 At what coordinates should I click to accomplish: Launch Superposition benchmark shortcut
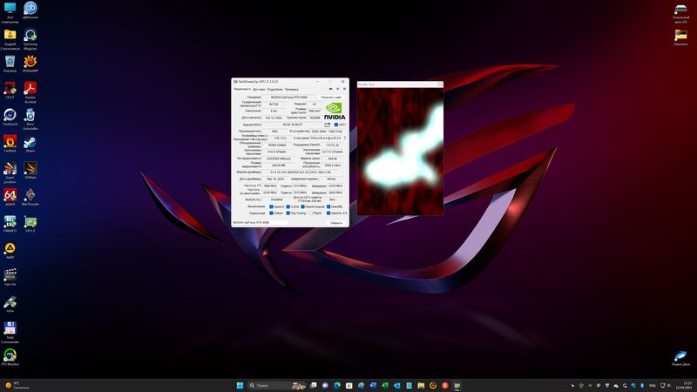[x=10, y=172]
